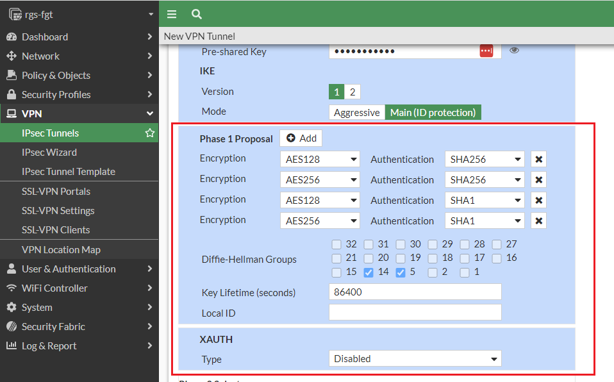Change the first Encryption dropdown from AES128
This screenshot has width=614, height=382.
(x=320, y=158)
